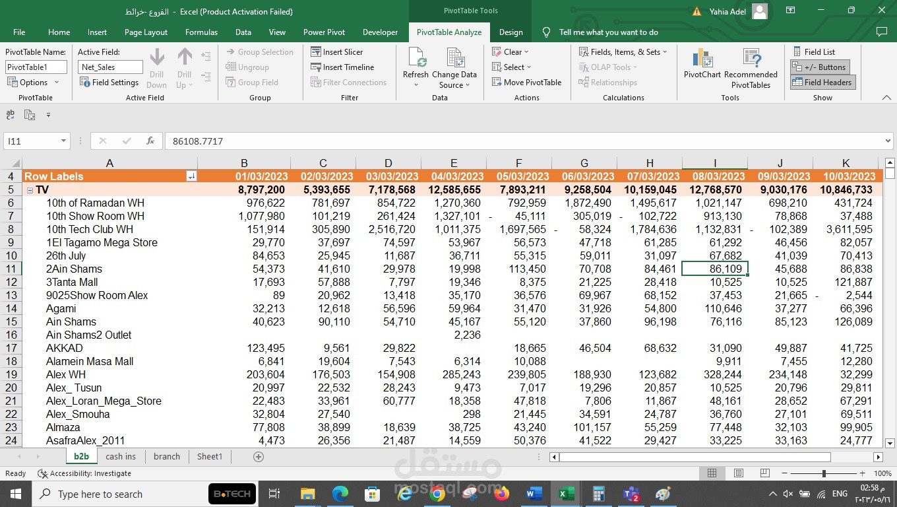Collapse the TV row group

[30, 189]
